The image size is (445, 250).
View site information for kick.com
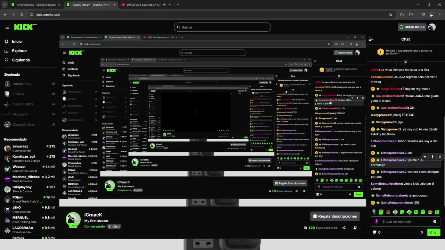pyautogui.click(x=32, y=15)
